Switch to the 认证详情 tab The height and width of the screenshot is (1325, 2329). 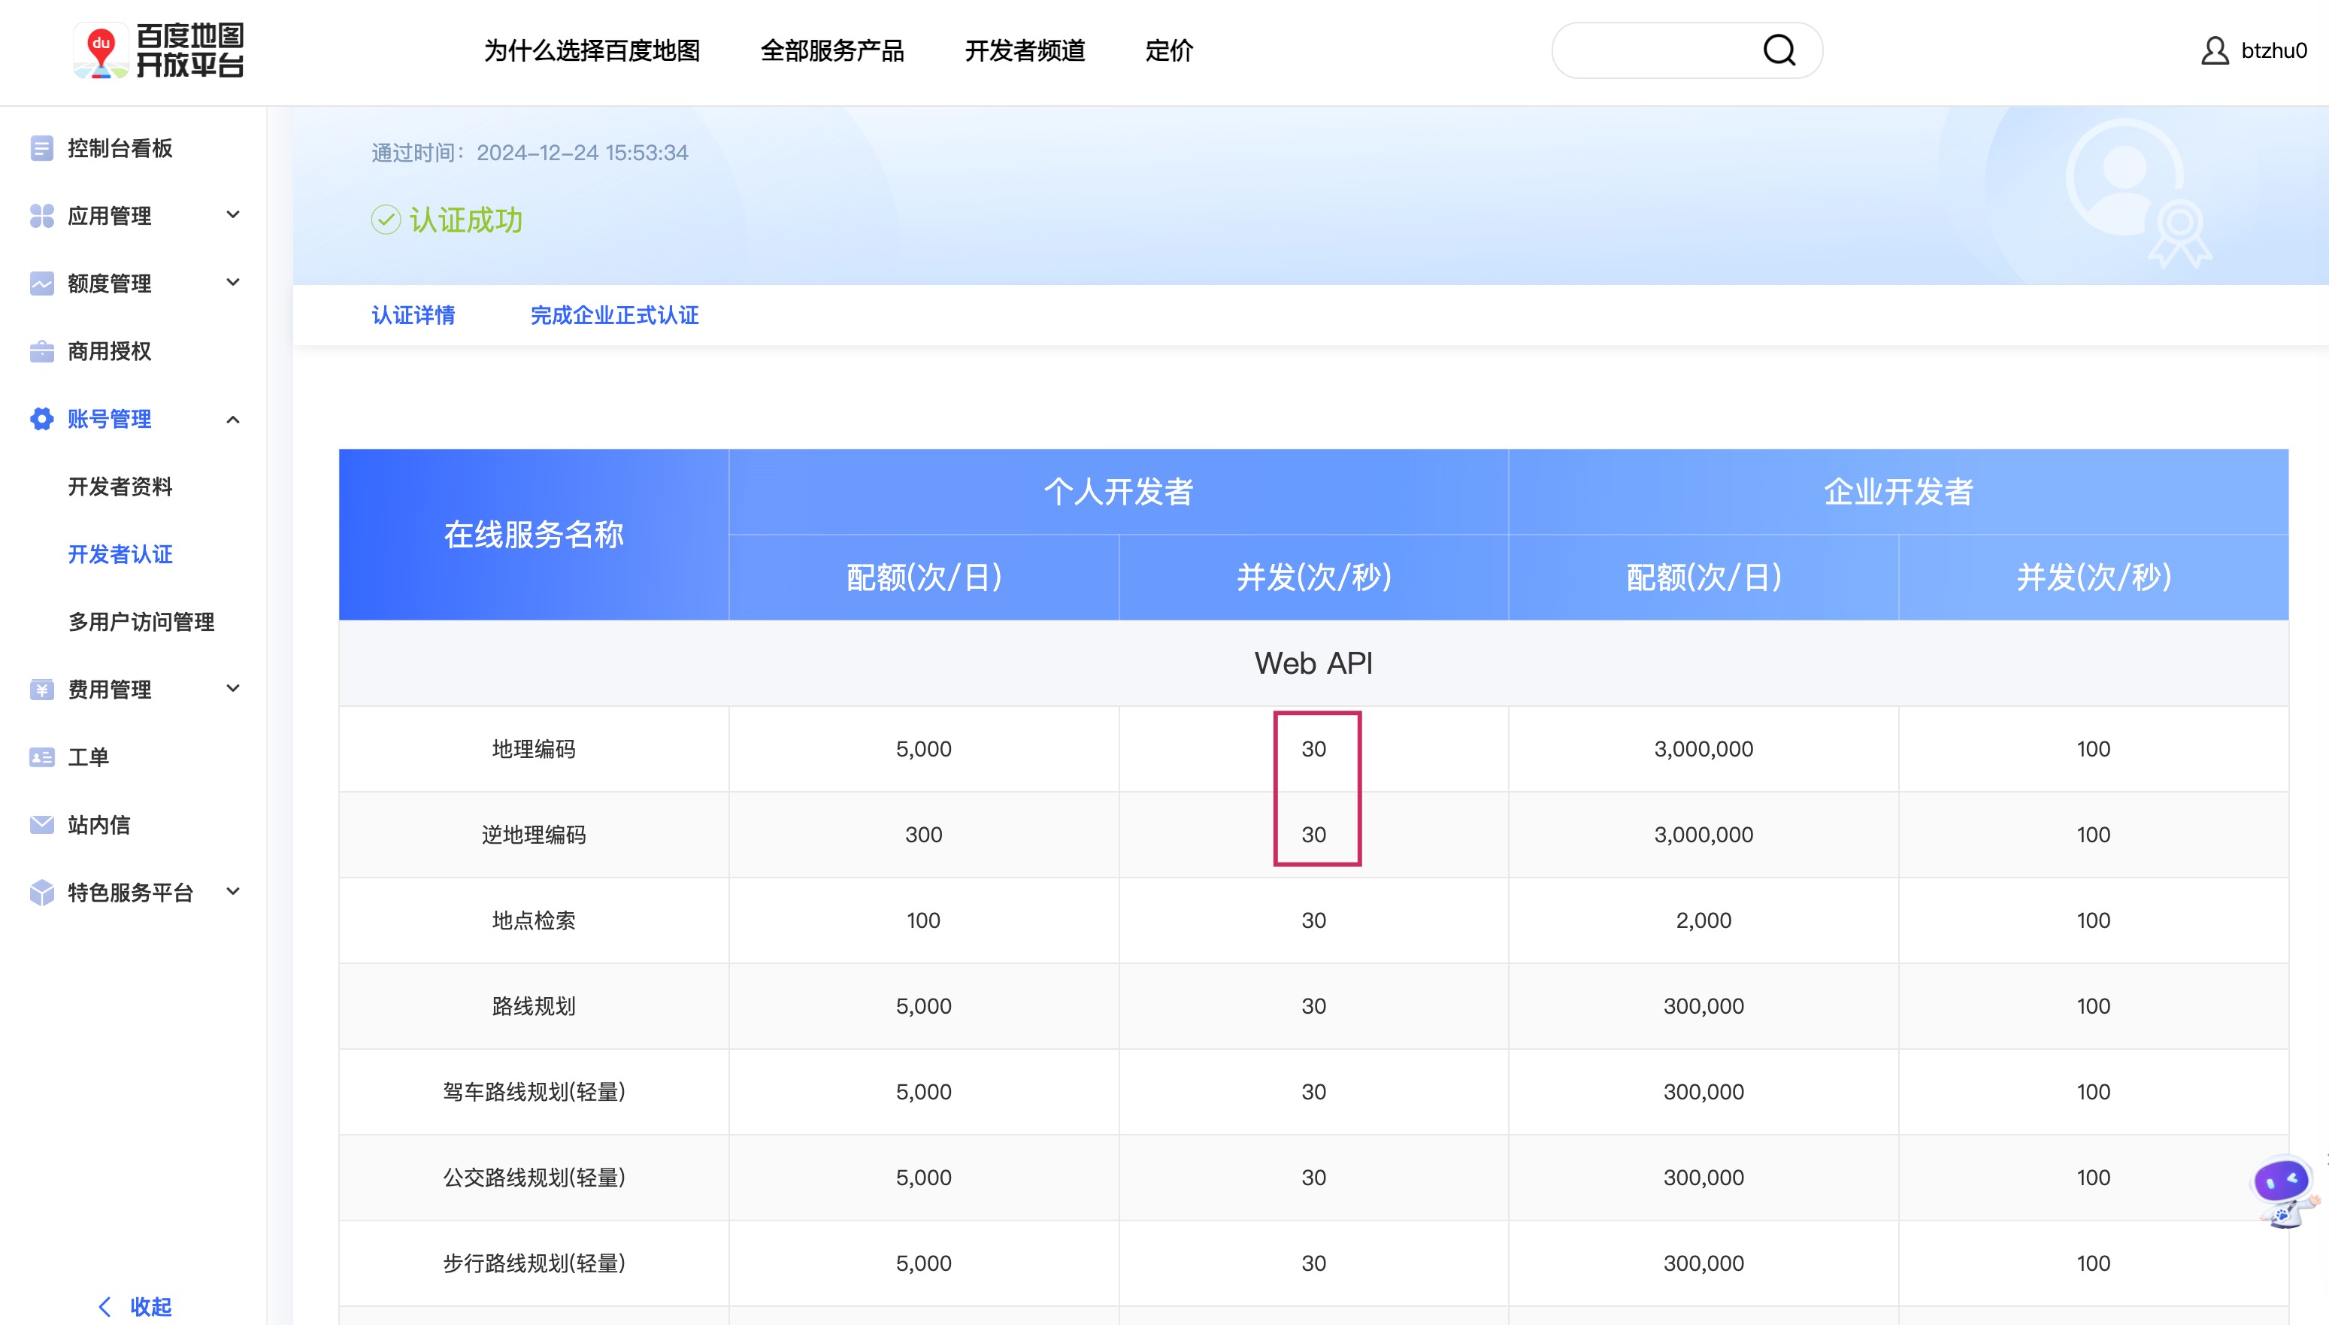(414, 315)
